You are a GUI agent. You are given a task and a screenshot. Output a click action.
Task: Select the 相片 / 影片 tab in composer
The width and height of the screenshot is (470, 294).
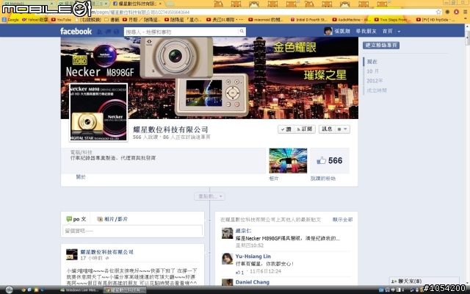pyautogui.click(x=112, y=219)
